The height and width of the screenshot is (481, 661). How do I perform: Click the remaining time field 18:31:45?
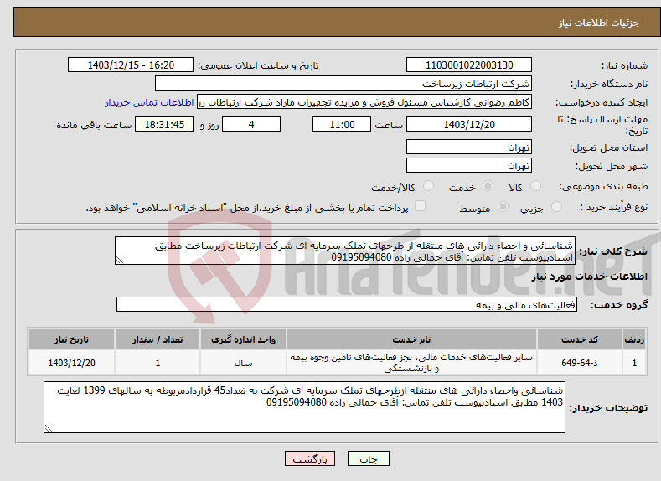164,124
